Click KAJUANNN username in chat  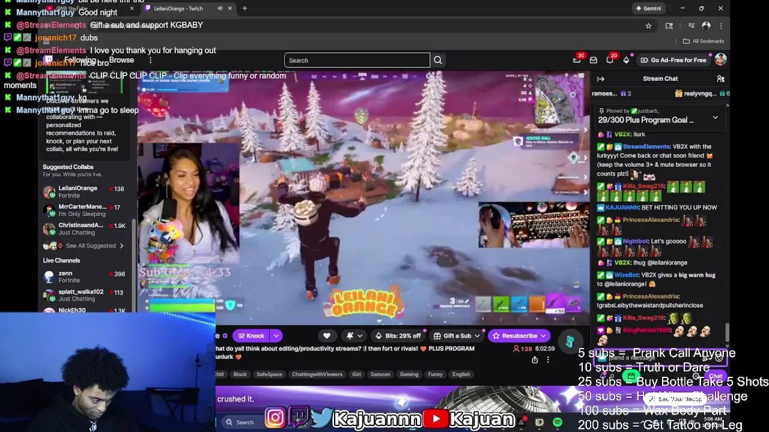tap(622, 208)
